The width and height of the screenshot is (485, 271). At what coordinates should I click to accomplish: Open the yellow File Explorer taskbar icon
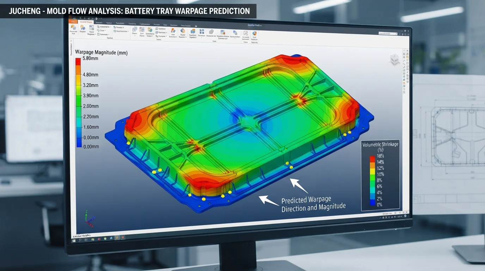tap(93, 239)
